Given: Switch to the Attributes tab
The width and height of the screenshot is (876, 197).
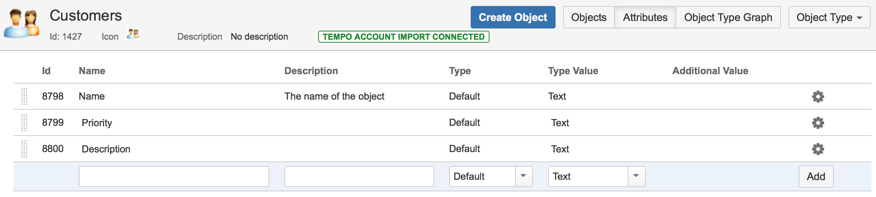Looking at the screenshot, I should pyautogui.click(x=645, y=18).
